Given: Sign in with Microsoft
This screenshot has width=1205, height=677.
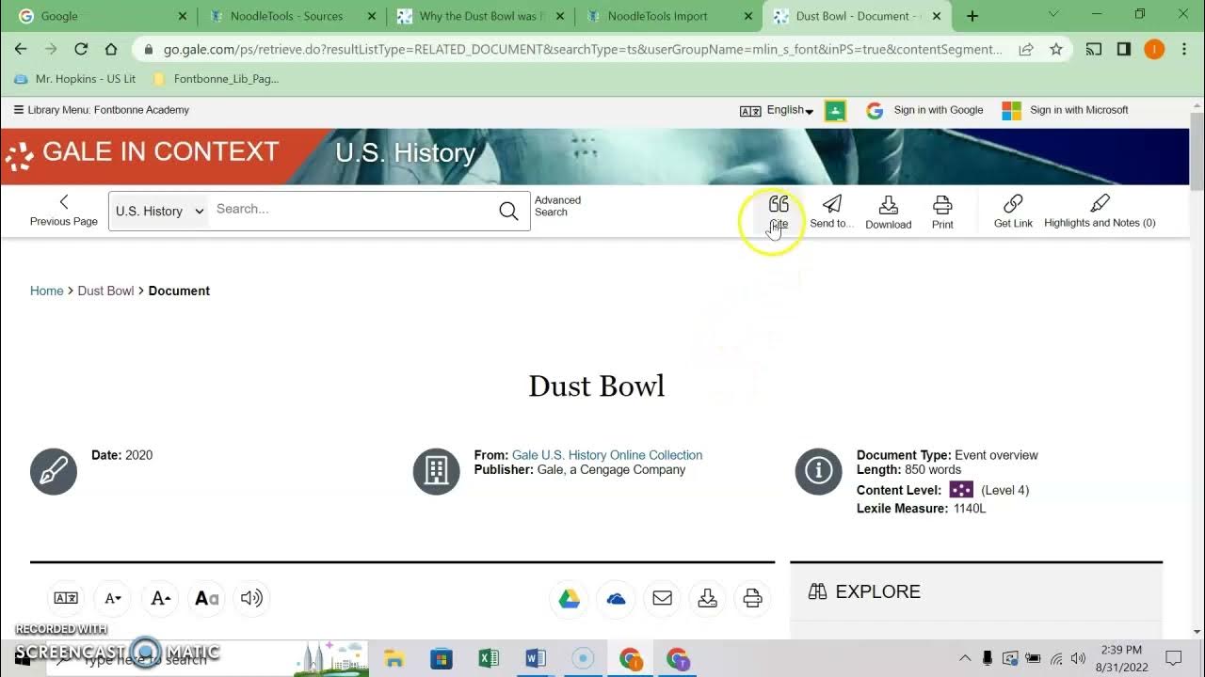Looking at the screenshot, I should click(1065, 110).
